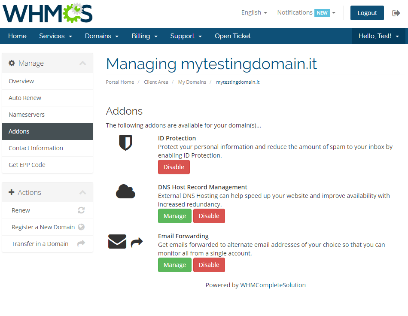The height and width of the screenshot is (316, 408).
Task: Select Overview in the Manage sidebar
Action: click(47, 81)
